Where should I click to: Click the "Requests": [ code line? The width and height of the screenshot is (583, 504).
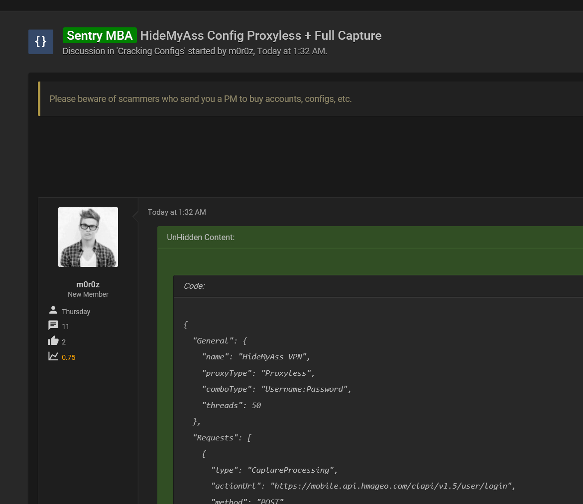tap(222, 437)
